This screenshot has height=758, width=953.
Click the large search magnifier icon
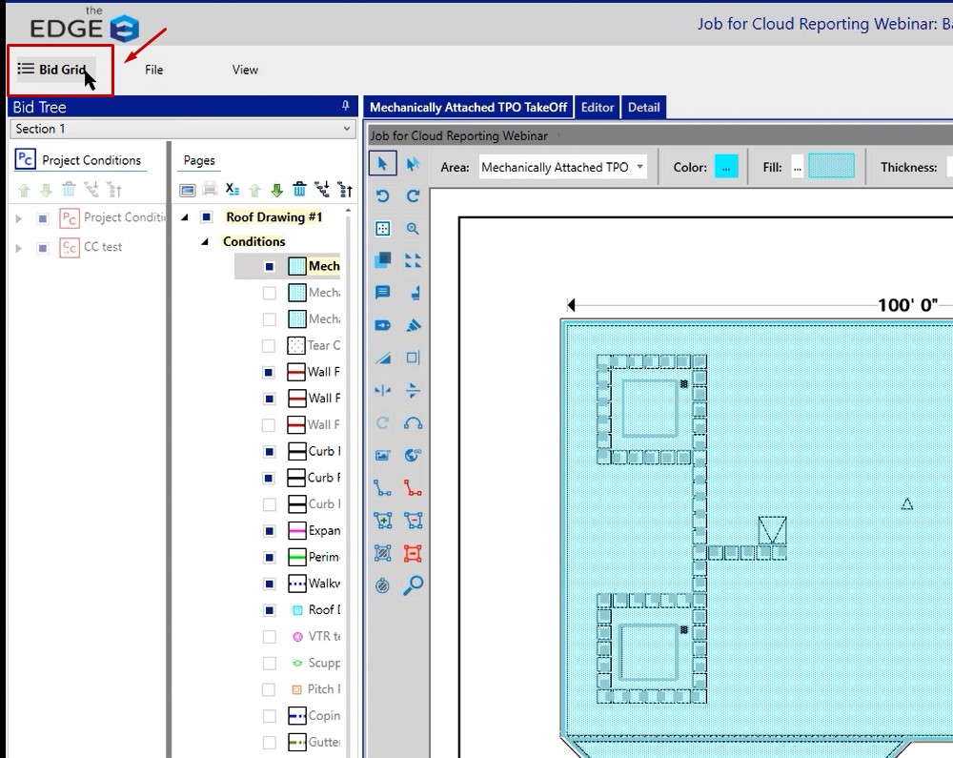click(414, 584)
